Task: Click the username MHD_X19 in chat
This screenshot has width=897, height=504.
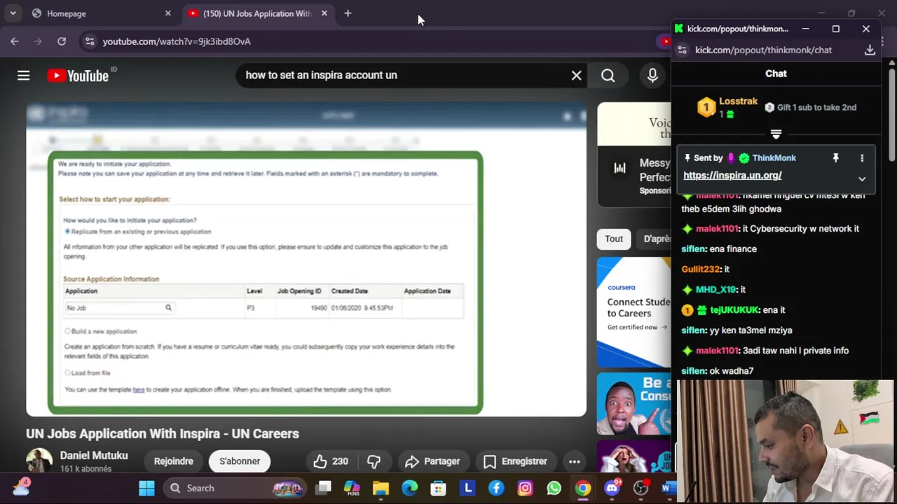Action: 715,290
